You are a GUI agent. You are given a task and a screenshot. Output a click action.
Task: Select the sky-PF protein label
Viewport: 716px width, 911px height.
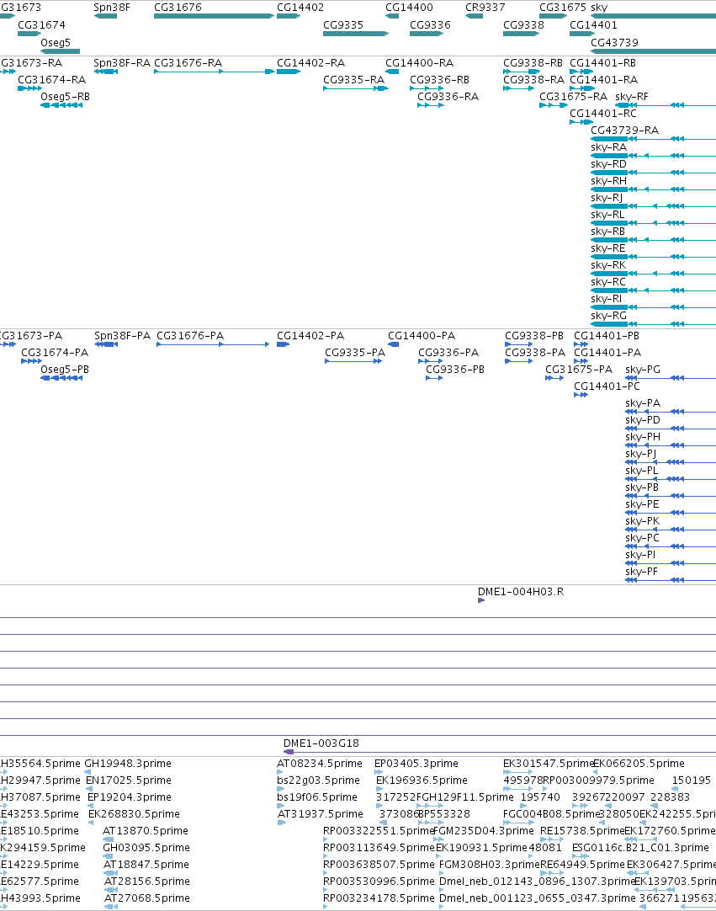(642, 572)
